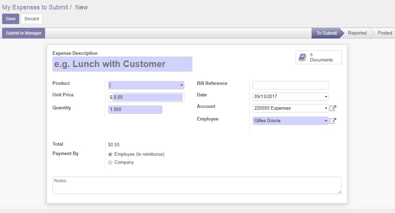Save the new expense
Image resolution: width=395 pixels, height=213 pixels.
(10, 19)
